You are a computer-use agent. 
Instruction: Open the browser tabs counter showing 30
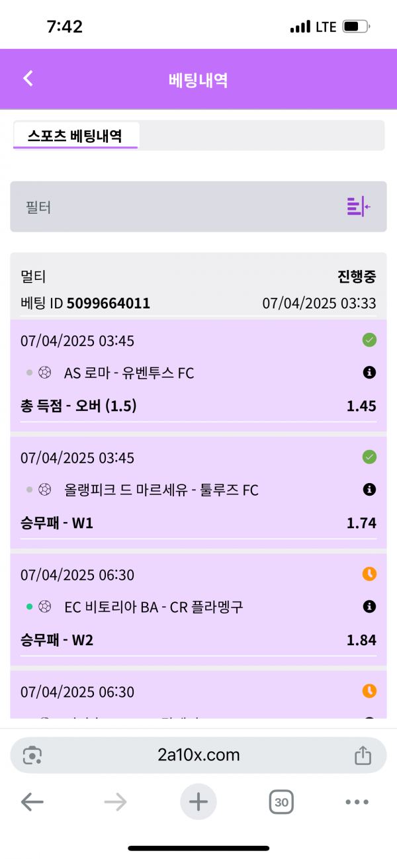coord(281,802)
